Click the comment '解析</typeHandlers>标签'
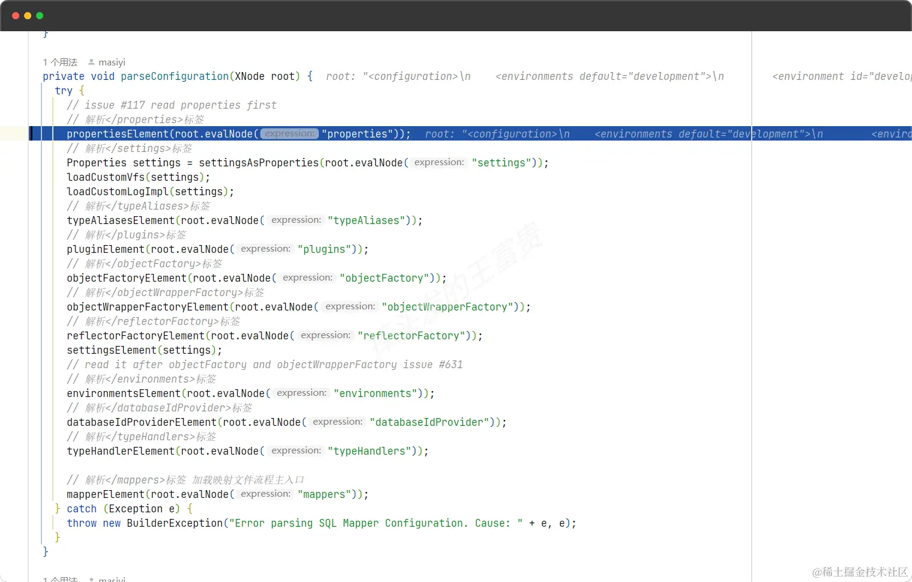Image resolution: width=912 pixels, height=582 pixels. [x=142, y=437]
